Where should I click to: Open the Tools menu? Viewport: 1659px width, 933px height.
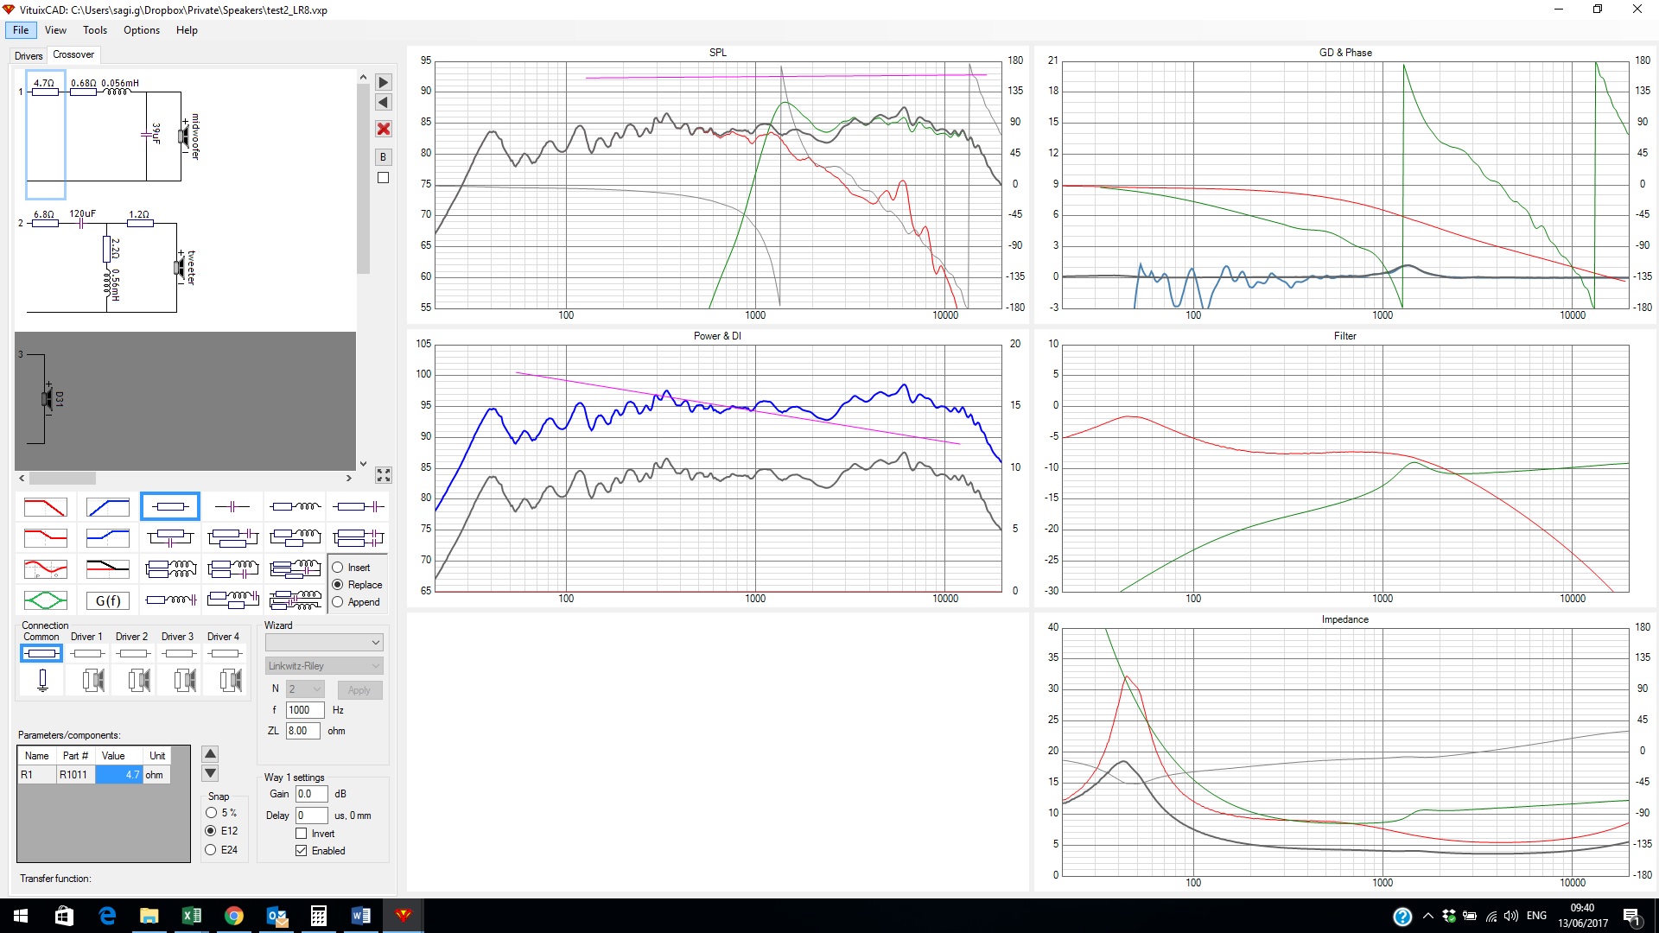(95, 30)
